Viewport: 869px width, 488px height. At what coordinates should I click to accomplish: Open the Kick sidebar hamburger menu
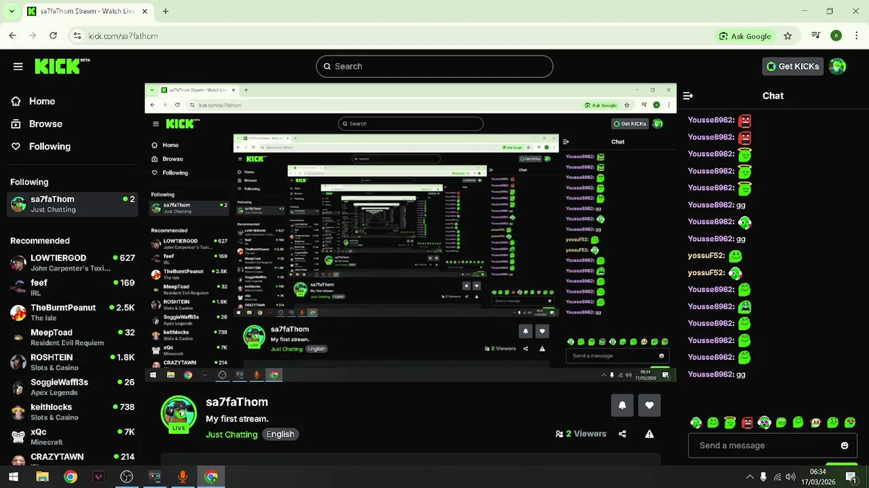click(x=18, y=66)
